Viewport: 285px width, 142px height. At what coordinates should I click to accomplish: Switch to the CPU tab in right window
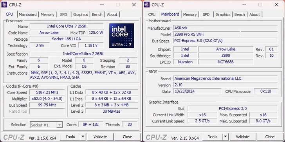152,14
